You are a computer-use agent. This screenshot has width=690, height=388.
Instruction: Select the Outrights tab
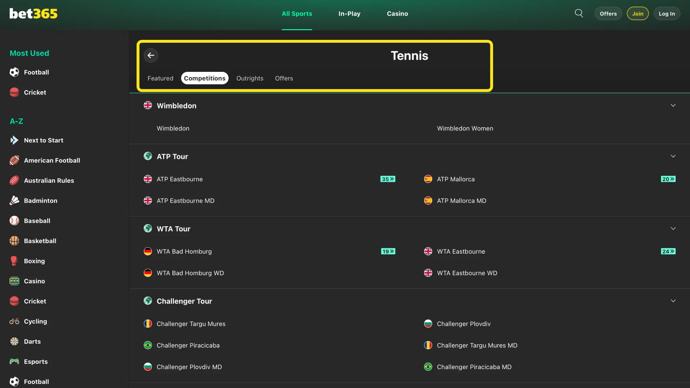pos(250,78)
